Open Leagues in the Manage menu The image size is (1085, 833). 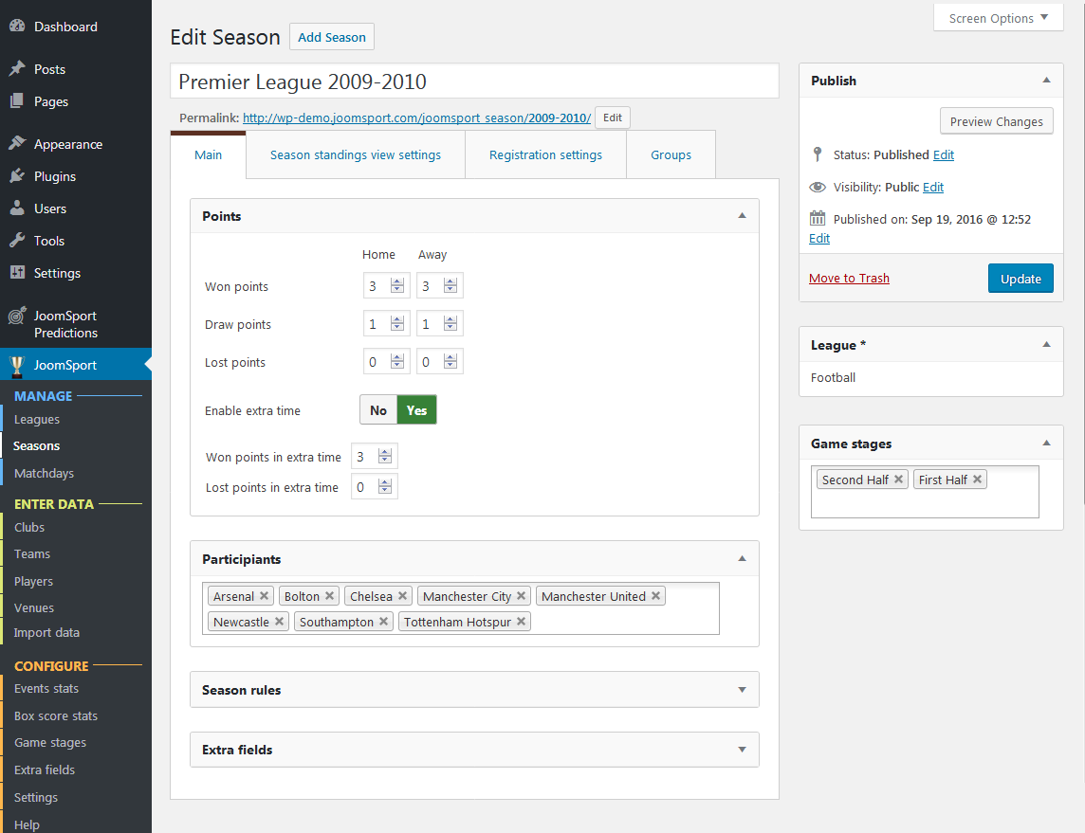[37, 420]
